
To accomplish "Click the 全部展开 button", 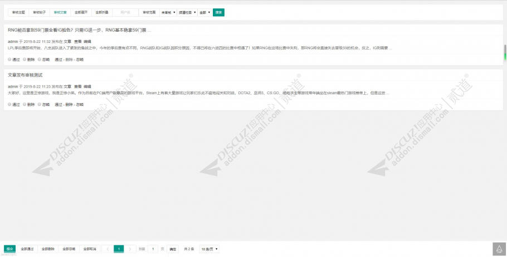I will click(x=81, y=12).
